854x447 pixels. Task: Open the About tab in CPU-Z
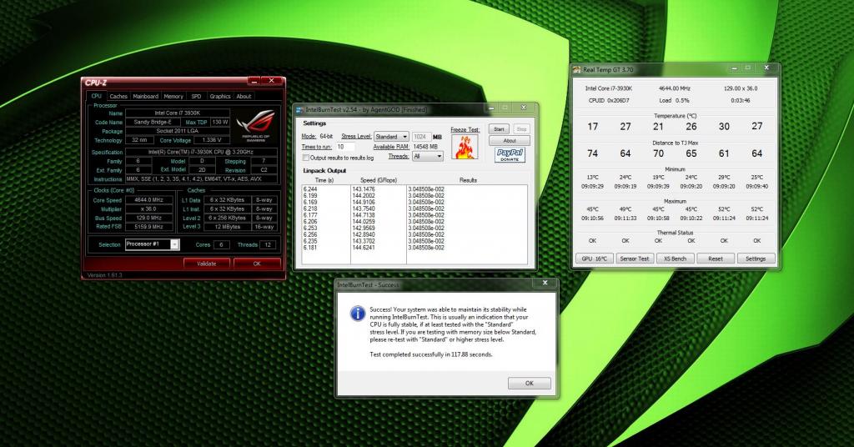point(244,97)
